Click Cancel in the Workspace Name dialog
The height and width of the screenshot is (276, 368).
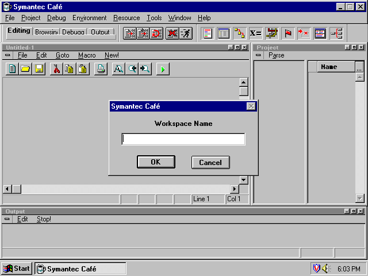tap(210, 162)
